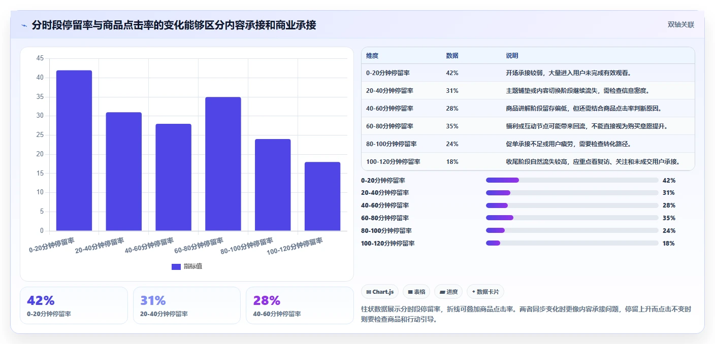This screenshot has height=344, width=715.
Task: Click the summary paragraph starting 柱状数据展示
Action: [x=526, y=314]
